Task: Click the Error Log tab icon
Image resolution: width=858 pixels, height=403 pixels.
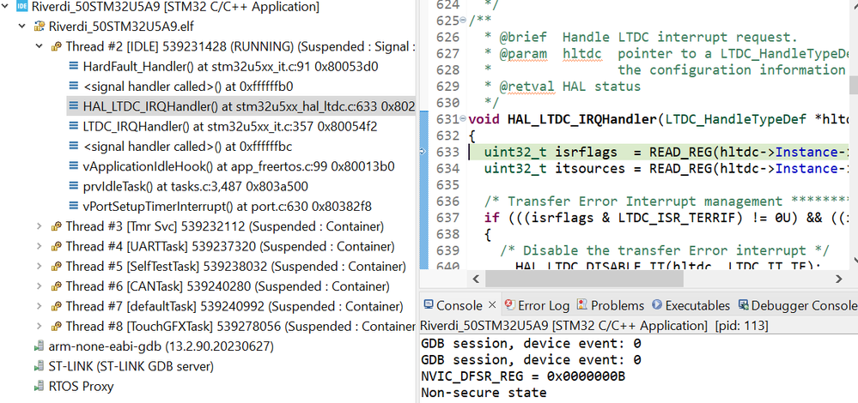Action: [x=509, y=304]
